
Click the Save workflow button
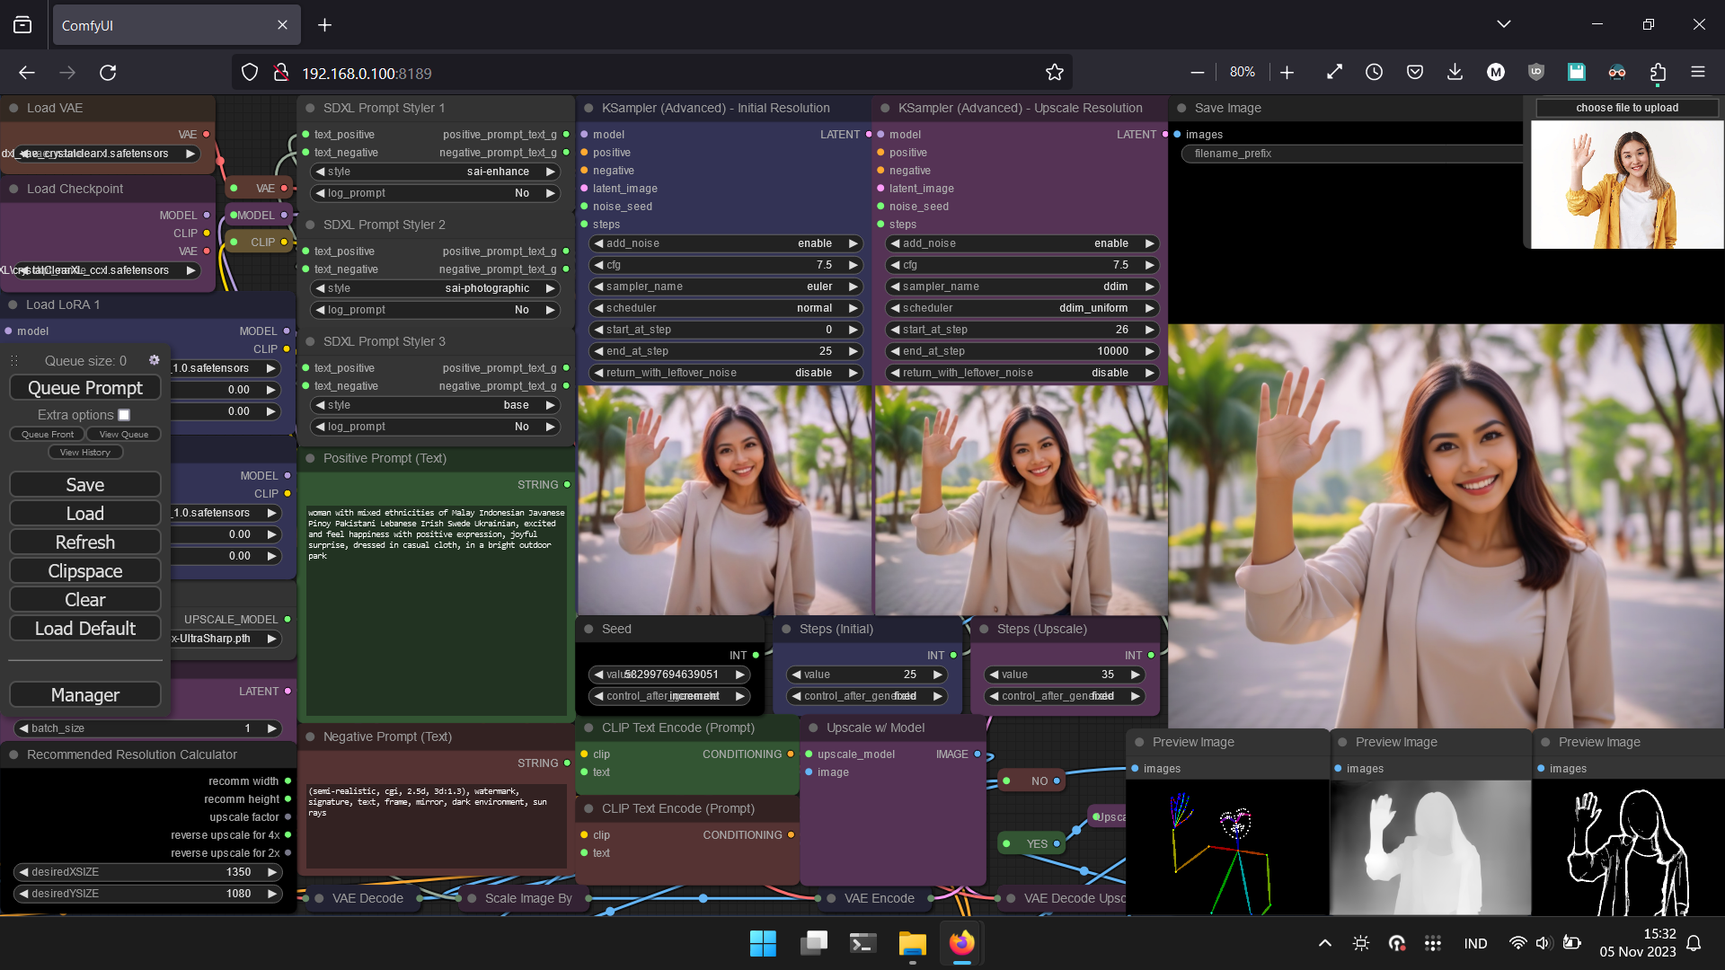point(85,485)
